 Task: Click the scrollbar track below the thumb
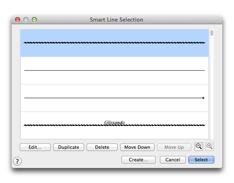[x=212, y=88]
